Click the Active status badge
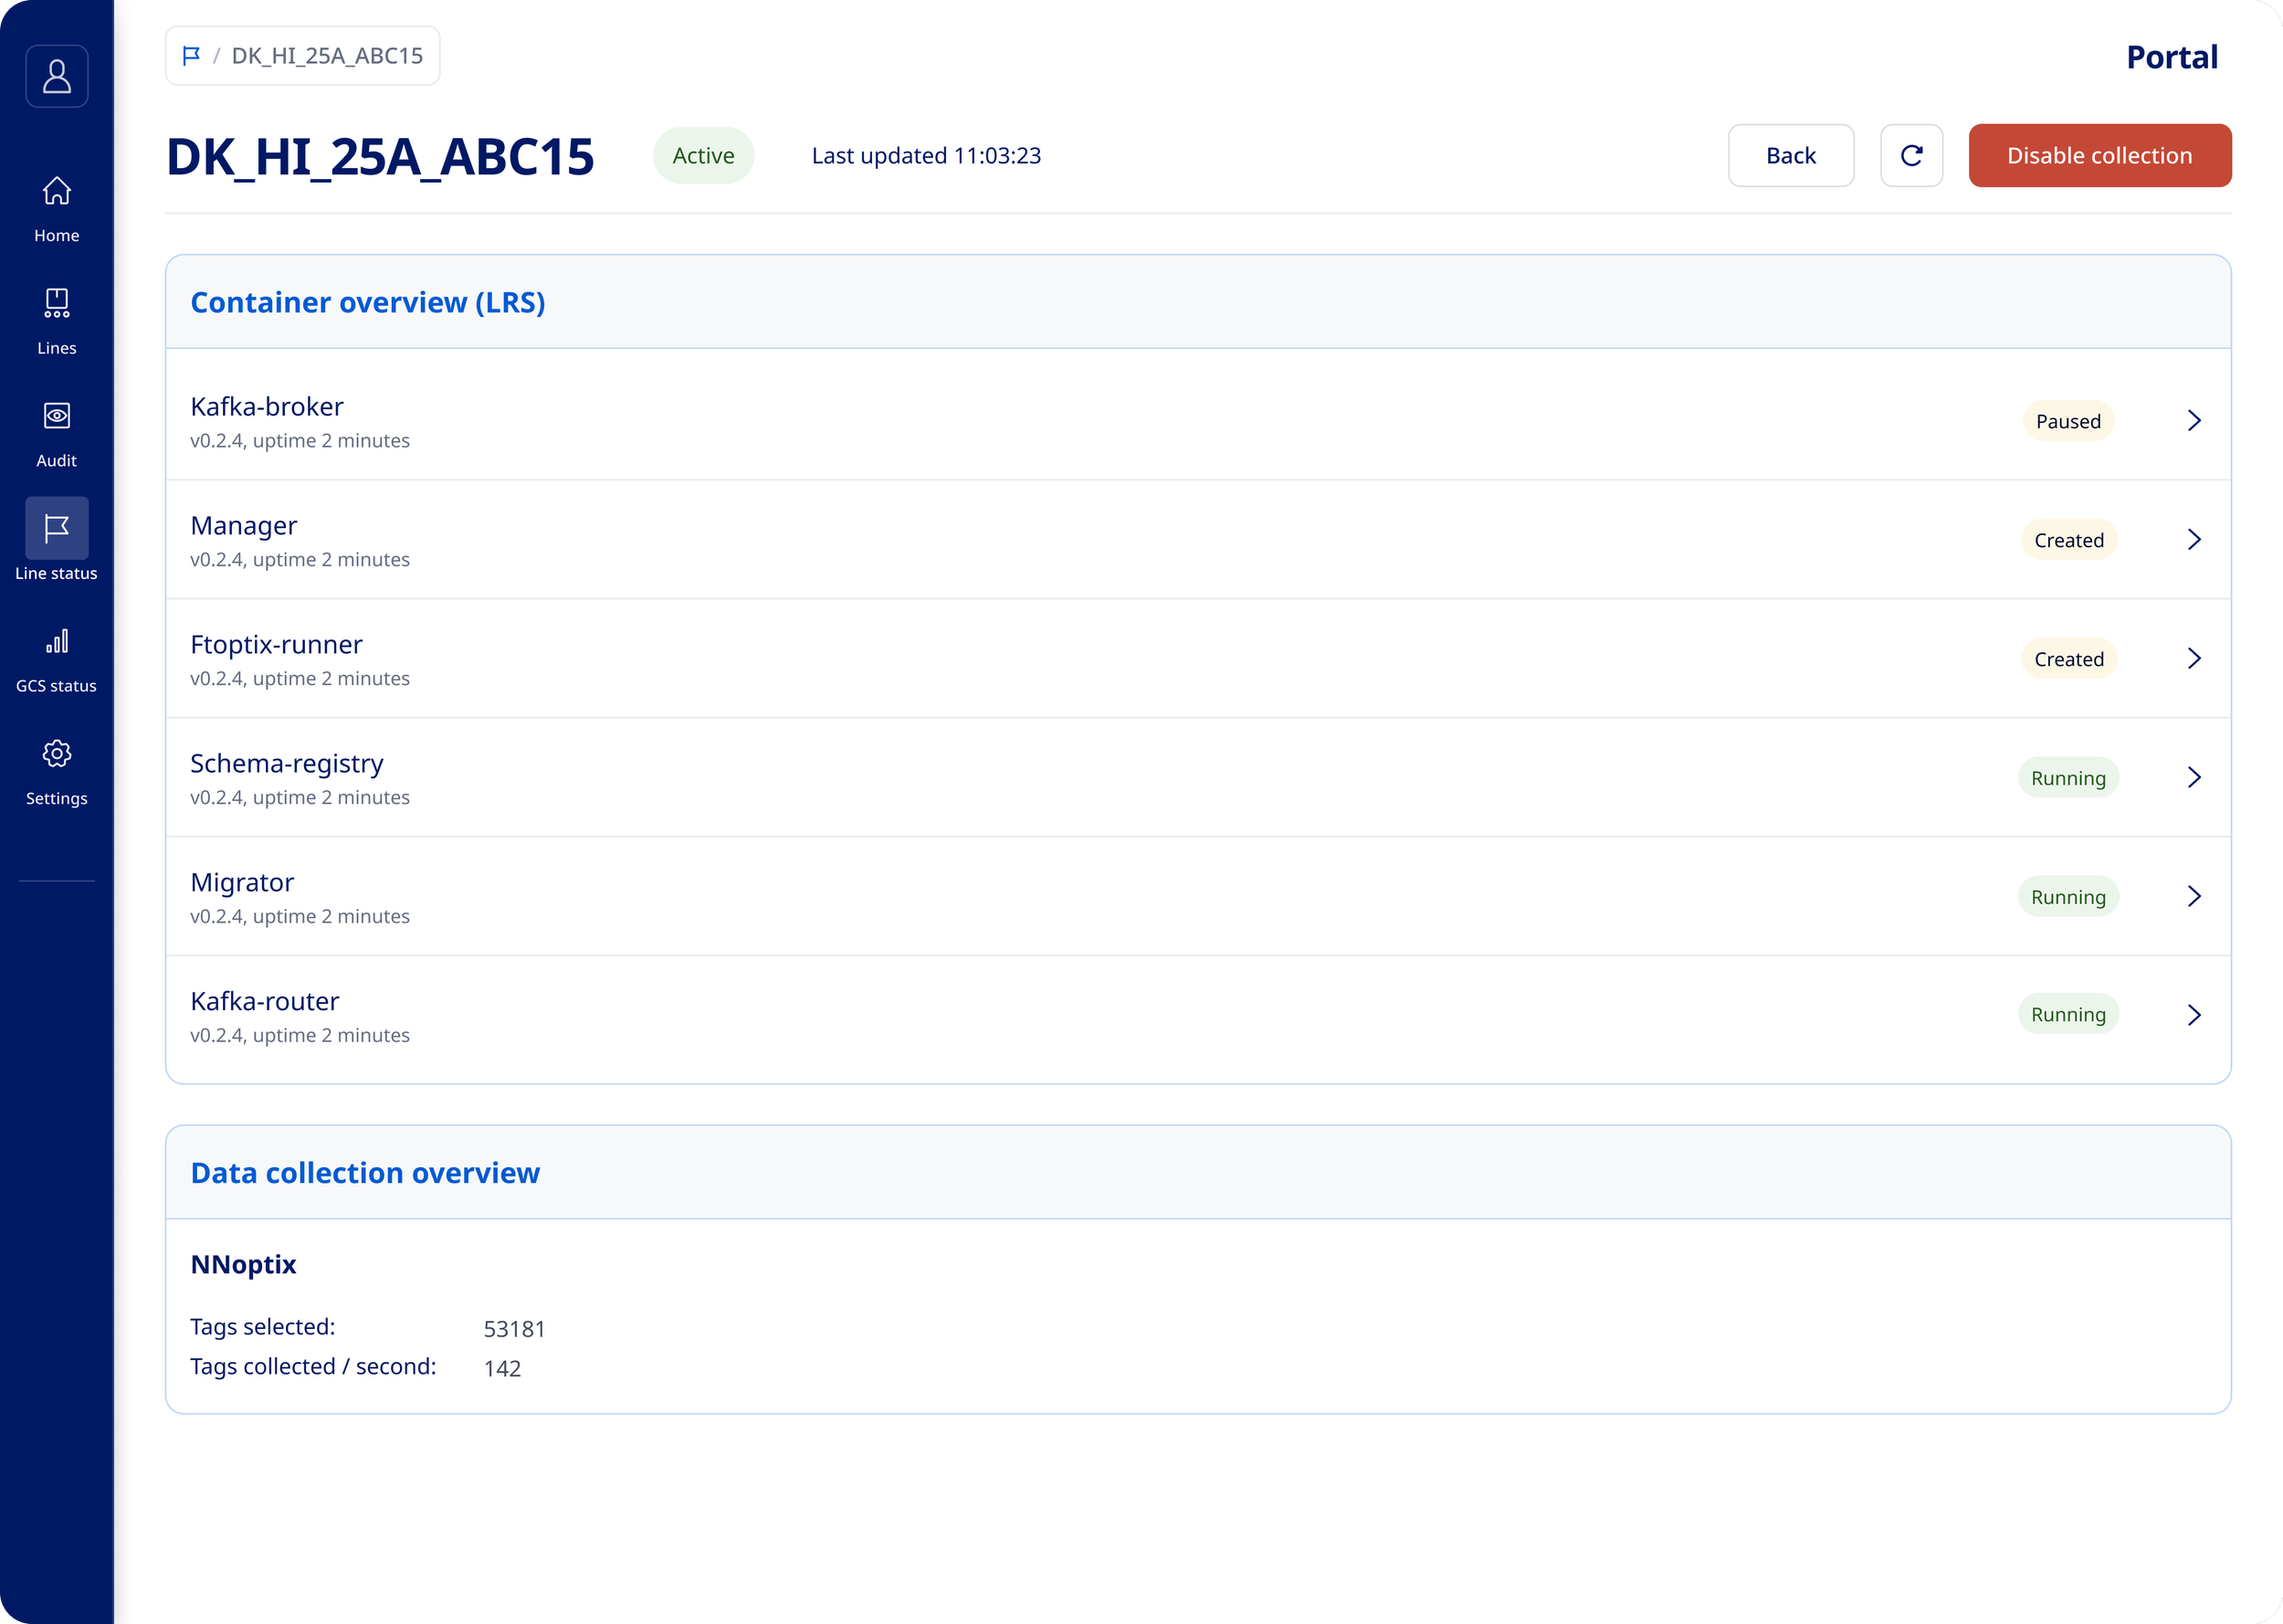This screenshot has width=2283, height=1624. [x=702, y=155]
